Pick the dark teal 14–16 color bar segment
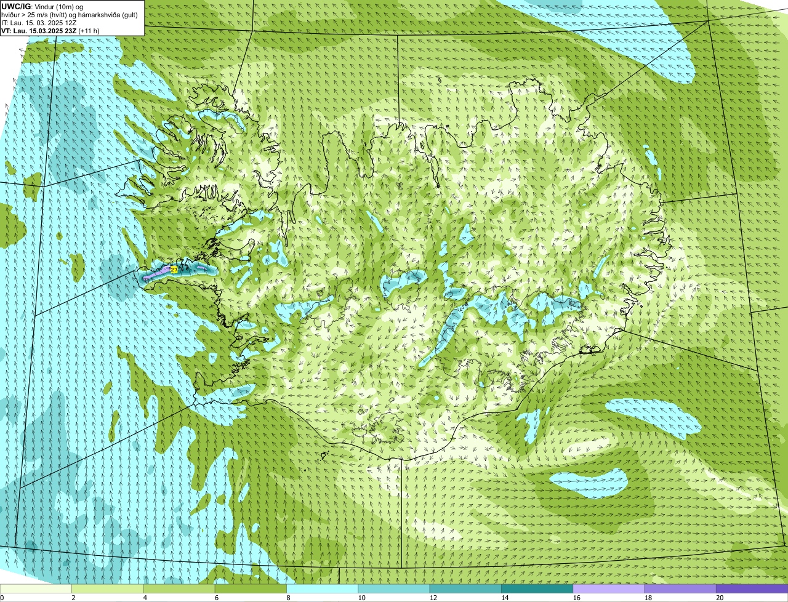Viewport: 788px width, 602px height. click(x=537, y=588)
